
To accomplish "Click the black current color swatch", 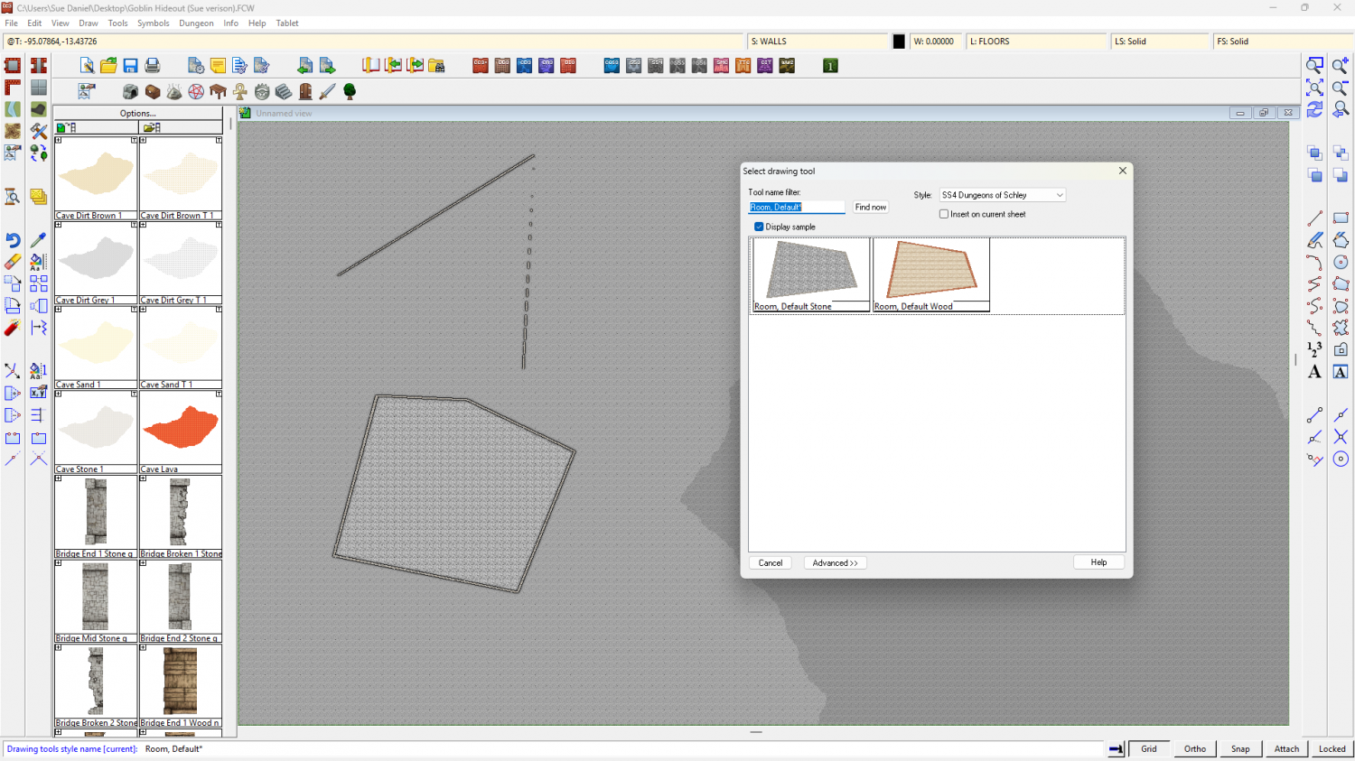I will tap(899, 42).
